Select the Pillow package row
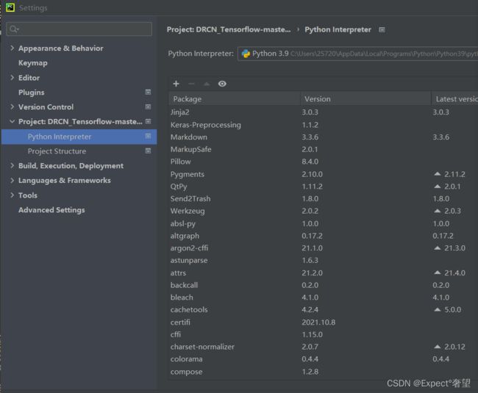This screenshot has width=478, height=393. coord(323,162)
